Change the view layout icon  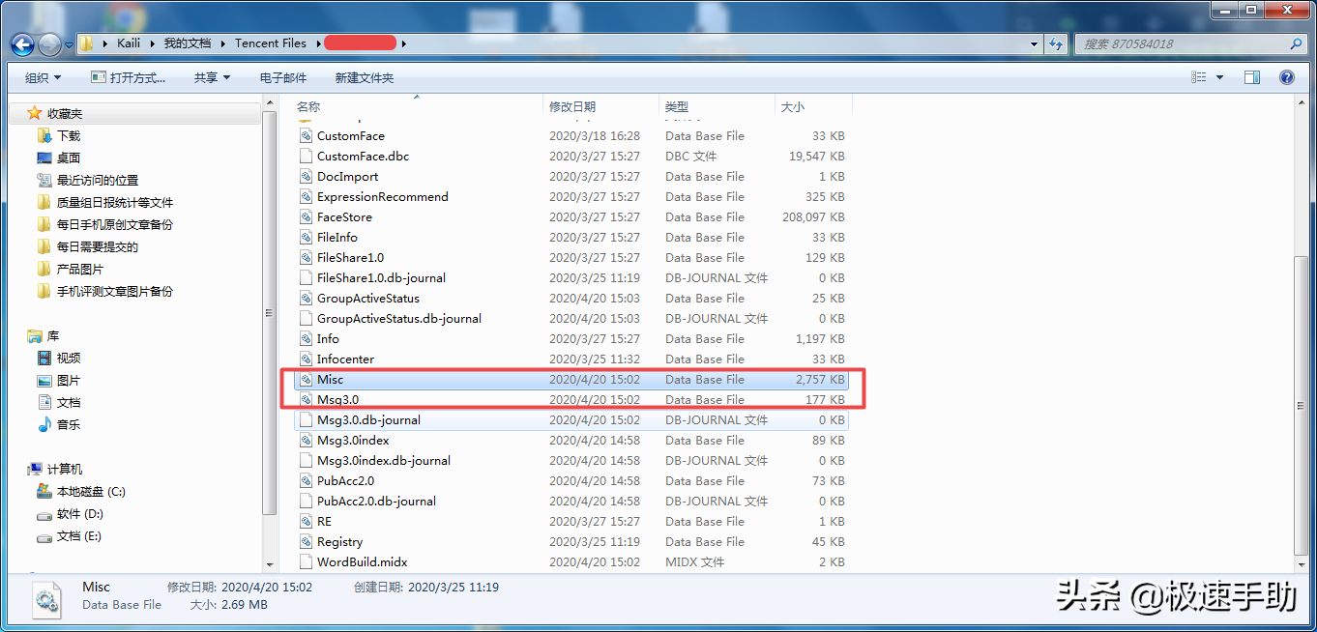pos(1199,77)
